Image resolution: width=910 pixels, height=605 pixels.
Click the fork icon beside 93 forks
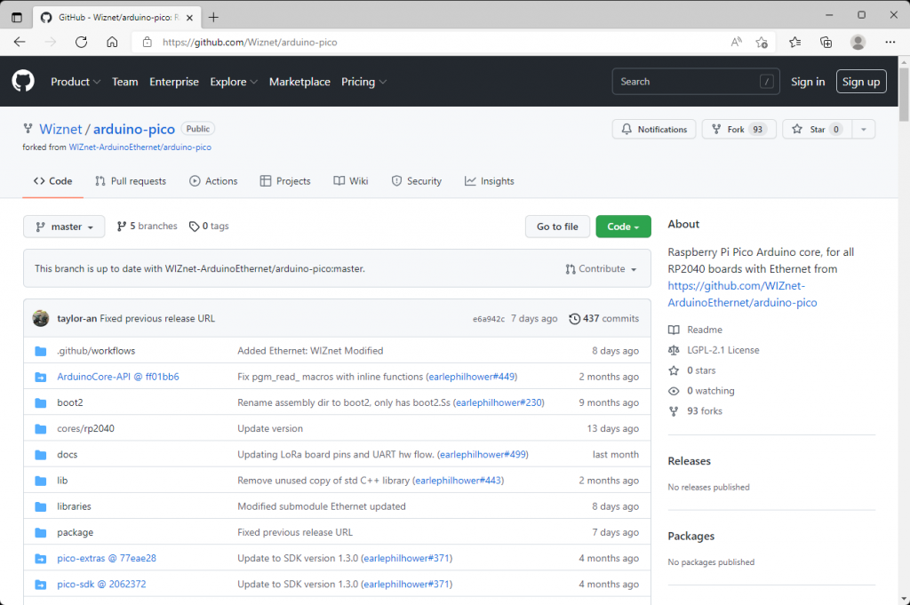tap(674, 411)
